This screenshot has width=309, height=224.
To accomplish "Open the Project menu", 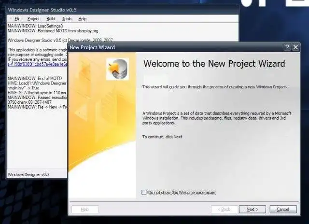I will coord(33,19).
